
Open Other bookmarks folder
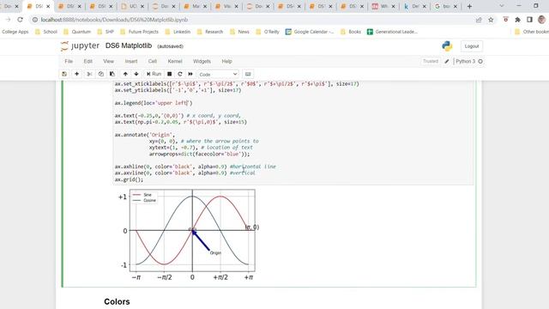[x=532, y=32]
